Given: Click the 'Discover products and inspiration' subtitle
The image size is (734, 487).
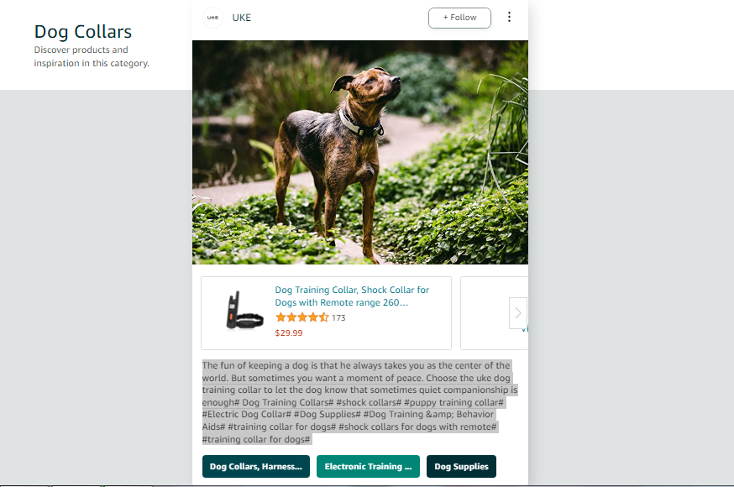Looking at the screenshot, I should (x=92, y=56).
